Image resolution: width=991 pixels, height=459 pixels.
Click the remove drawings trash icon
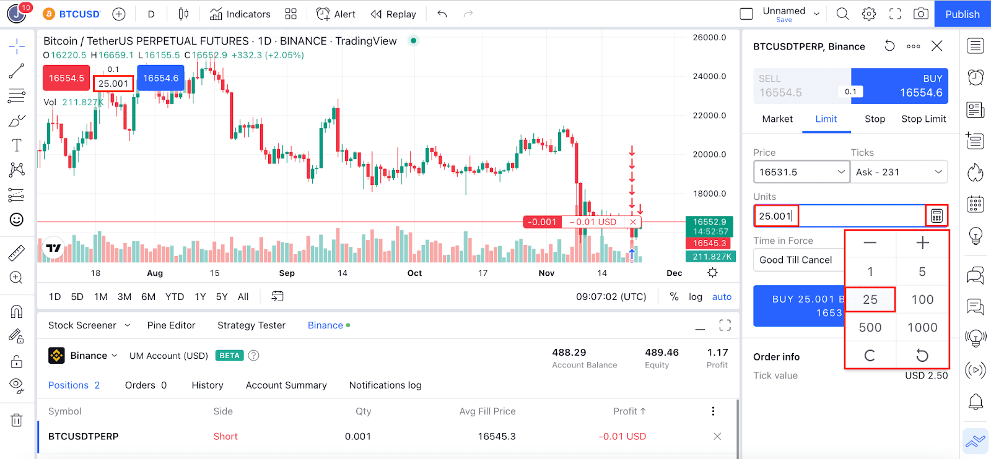tap(17, 420)
